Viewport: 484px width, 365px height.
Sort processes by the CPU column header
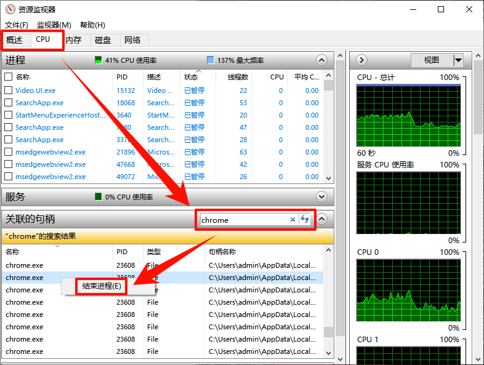269,77
